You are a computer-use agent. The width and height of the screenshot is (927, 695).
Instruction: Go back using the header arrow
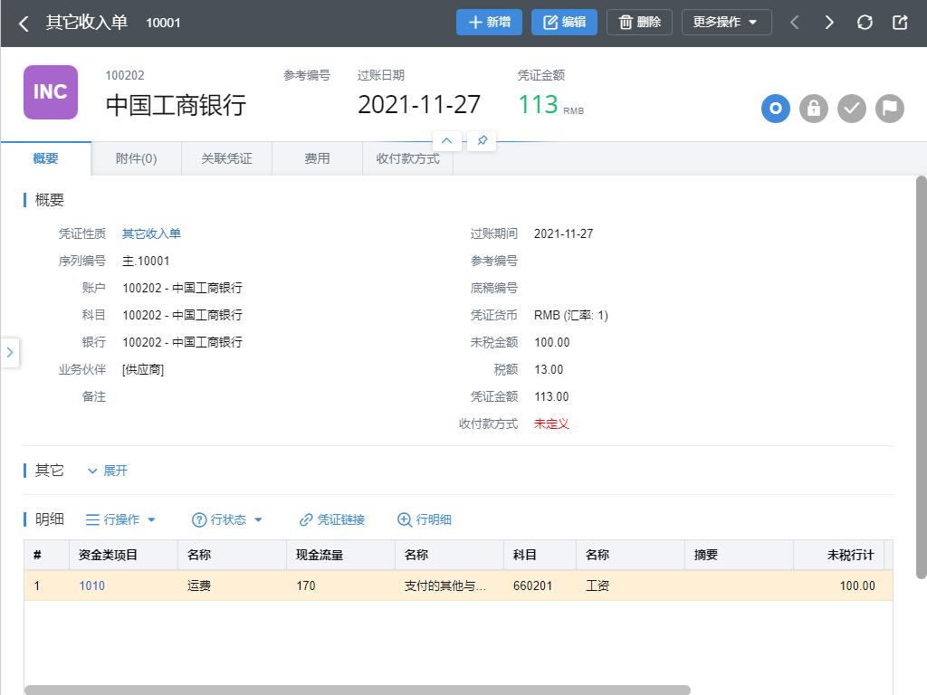click(24, 23)
